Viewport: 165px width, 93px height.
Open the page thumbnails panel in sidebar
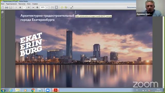pyautogui.click(x=2, y=12)
